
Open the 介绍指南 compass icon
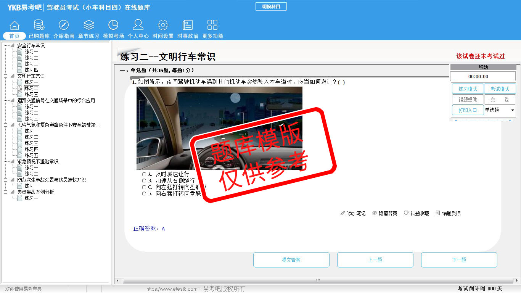coord(64,25)
